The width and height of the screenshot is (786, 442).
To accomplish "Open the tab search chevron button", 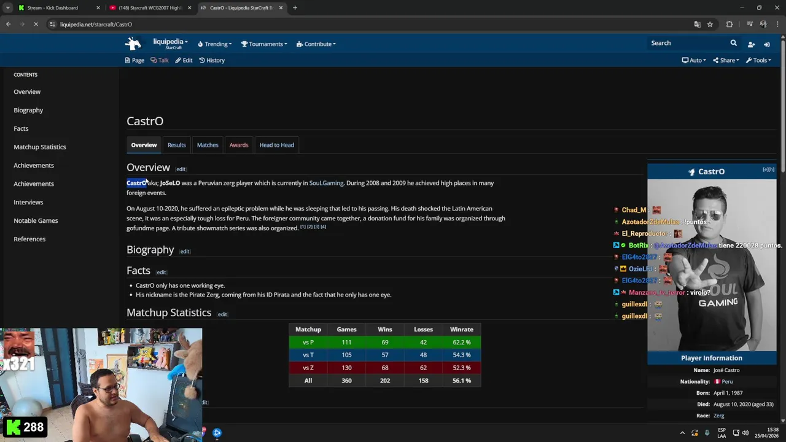I will coord(7,8).
